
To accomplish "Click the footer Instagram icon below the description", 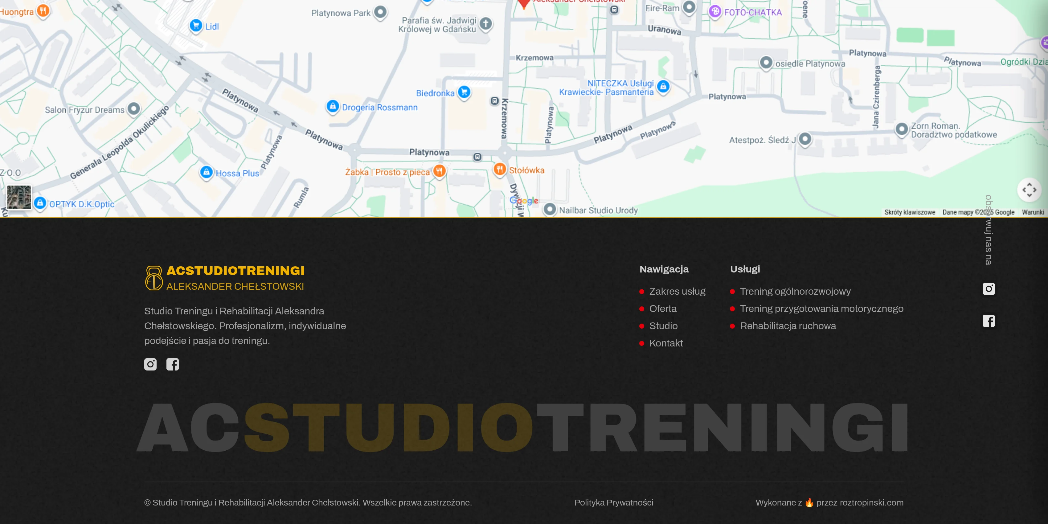I will [150, 364].
